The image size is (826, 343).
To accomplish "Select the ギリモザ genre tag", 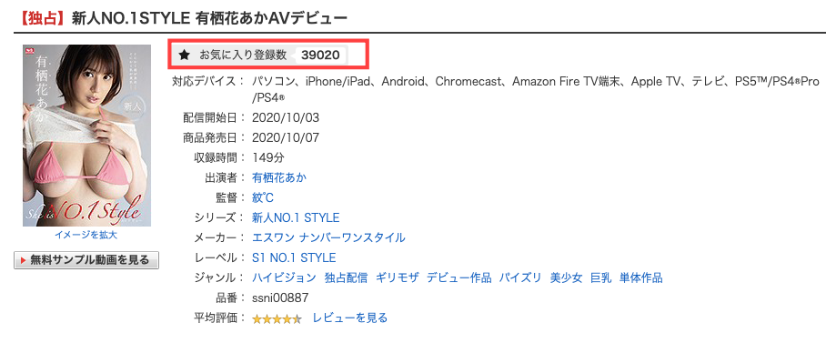I will pyautogui.click(x=398, y=277).
